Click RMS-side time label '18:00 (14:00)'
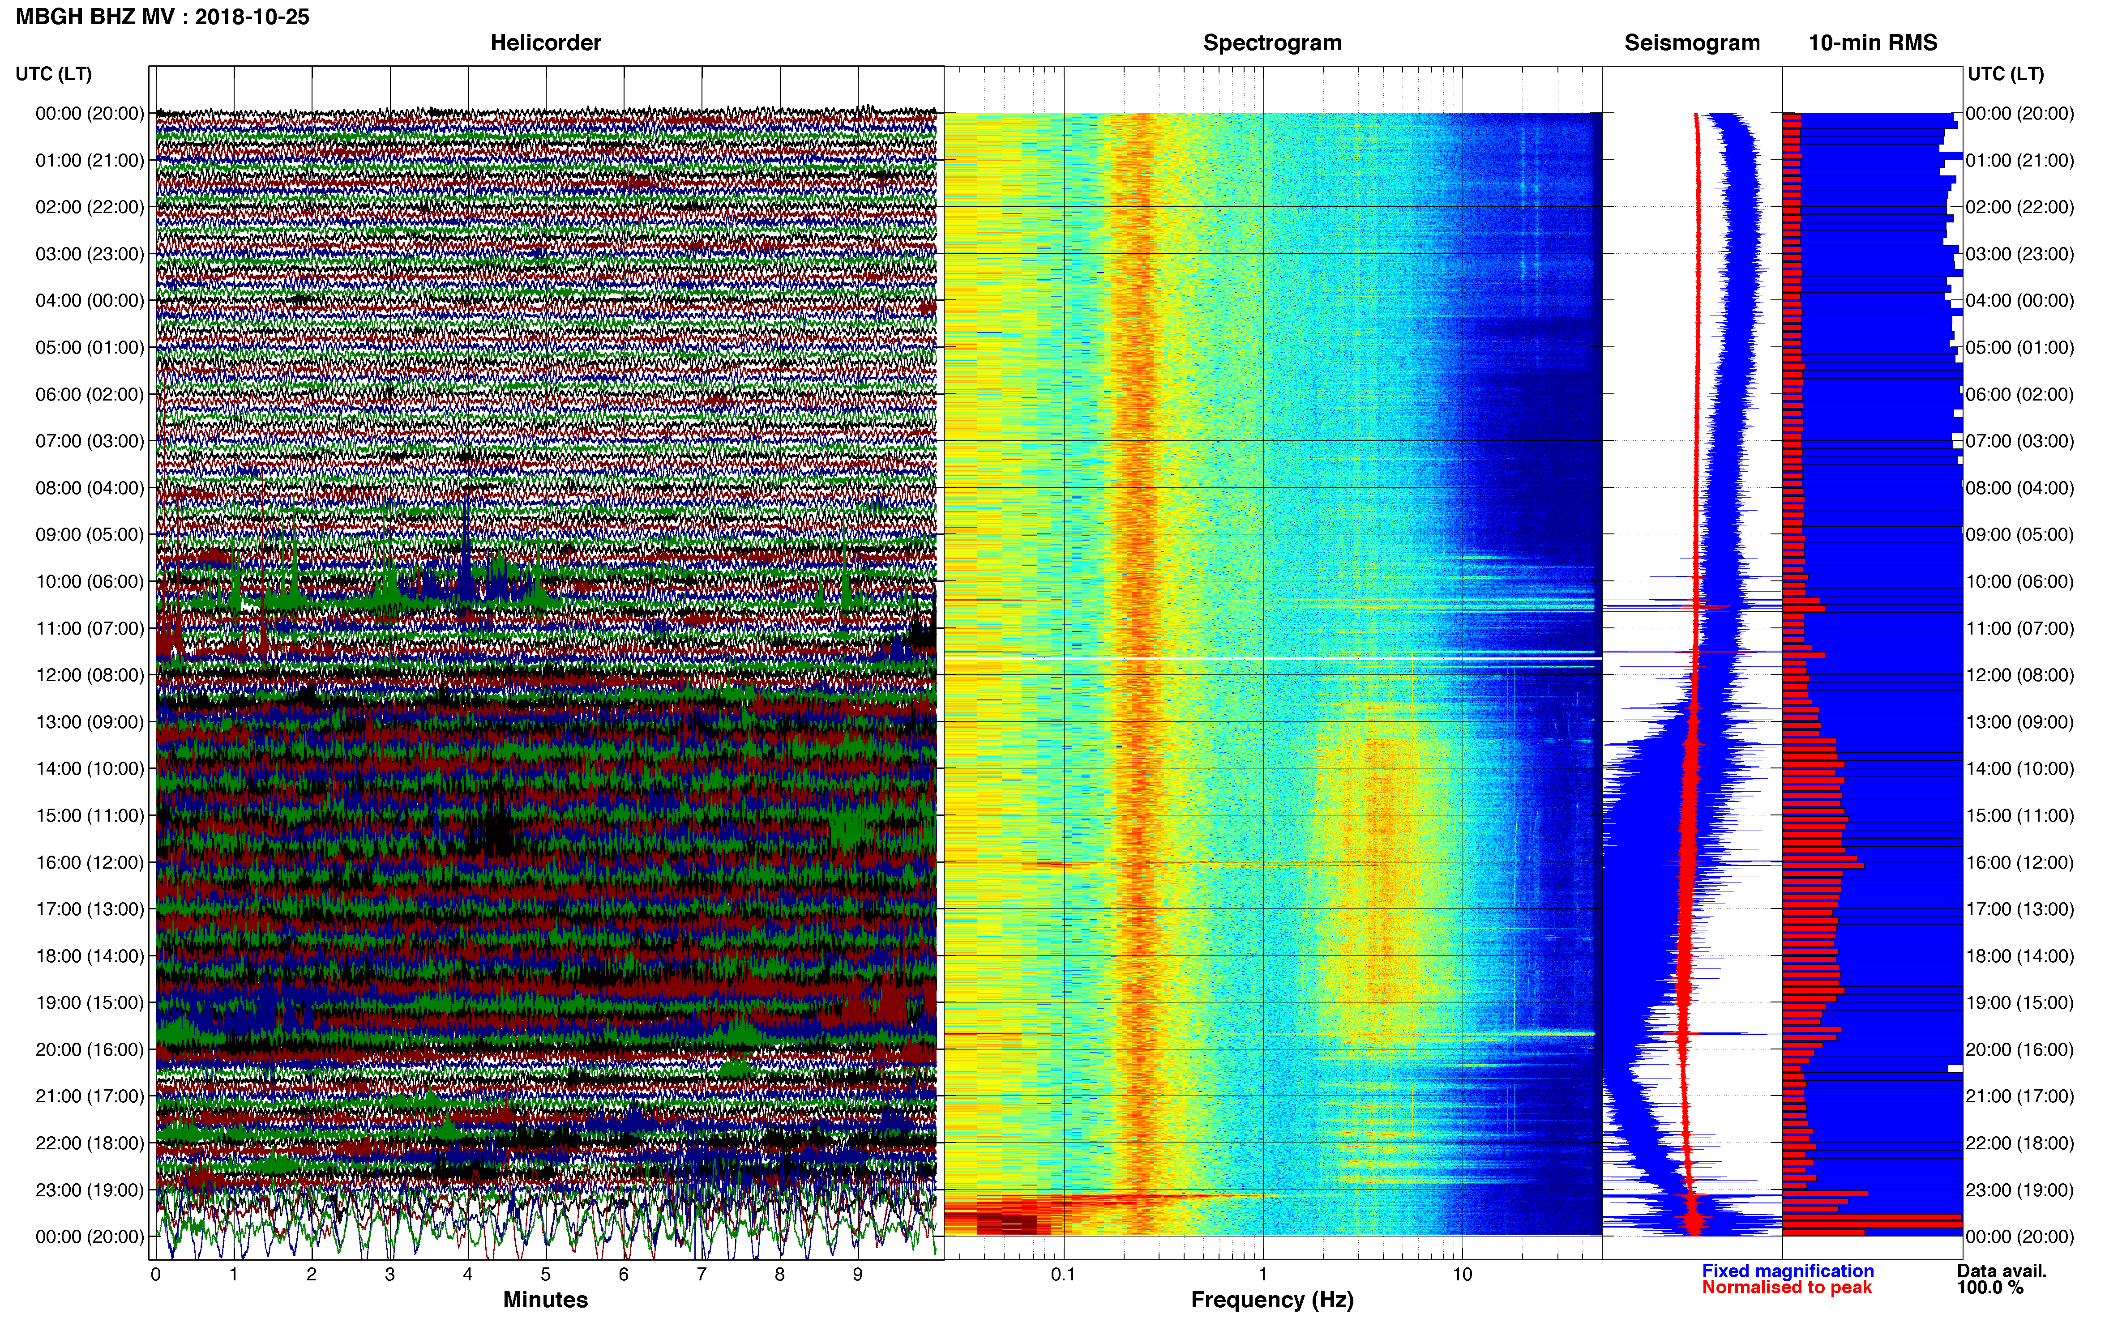This screenshot has width=2122, height=1326. point(2020,956)
